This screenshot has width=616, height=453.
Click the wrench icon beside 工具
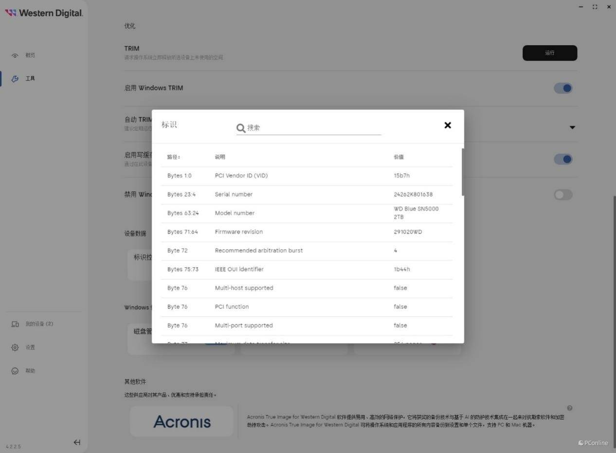pos(15,79)
